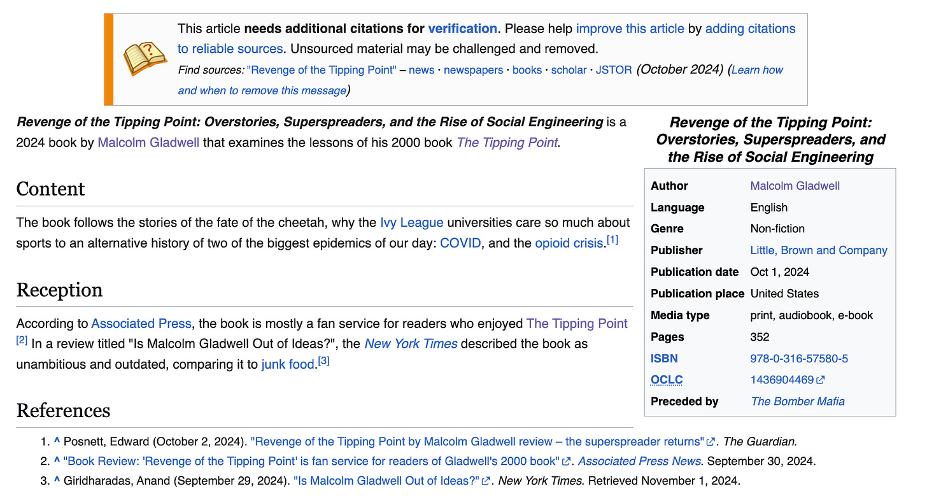Click the "352" pages value in infobox
927x498 pixels.
760,337
